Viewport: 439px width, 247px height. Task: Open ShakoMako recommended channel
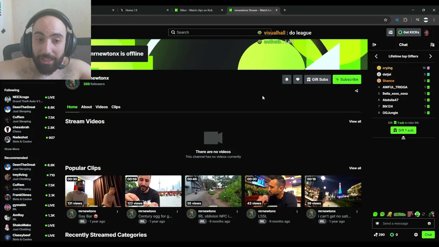pos(29,227)
